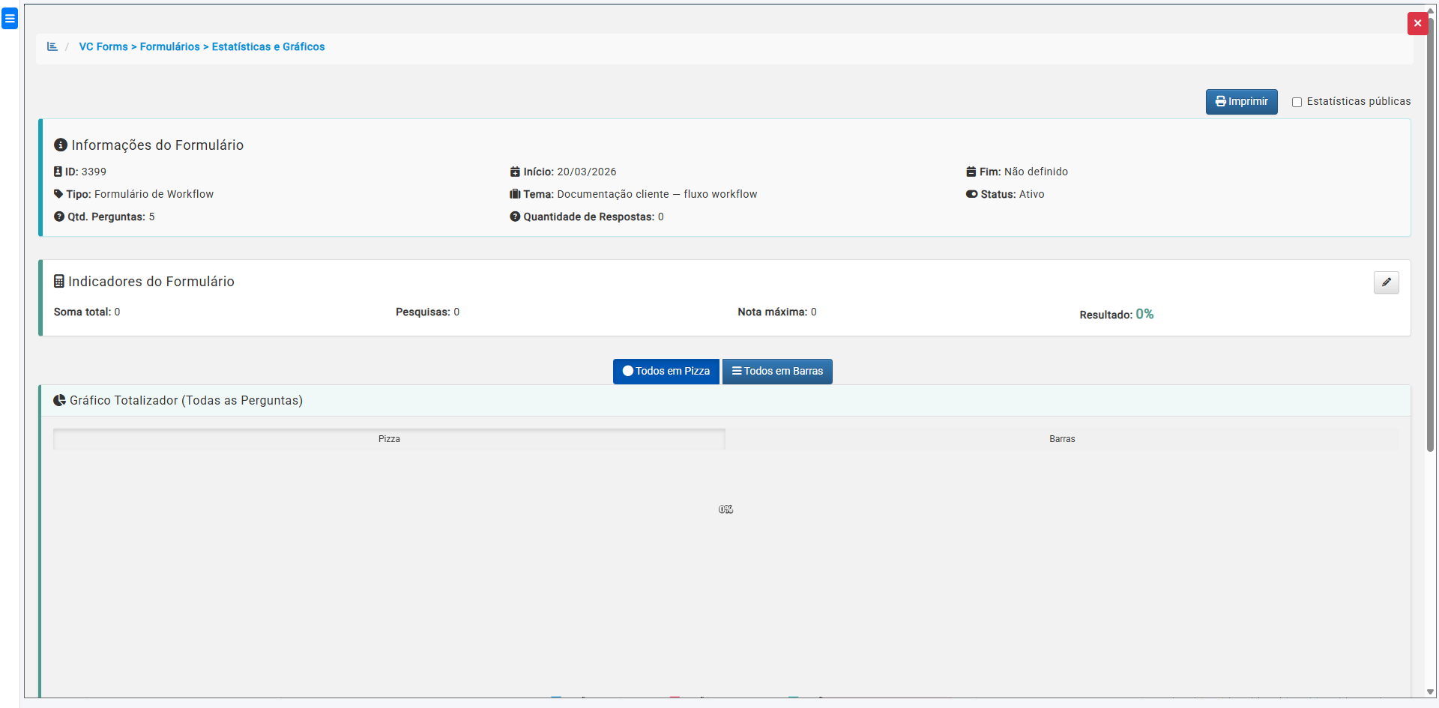Click the chart icon in breadcrumb

click(x=52, y=46)
